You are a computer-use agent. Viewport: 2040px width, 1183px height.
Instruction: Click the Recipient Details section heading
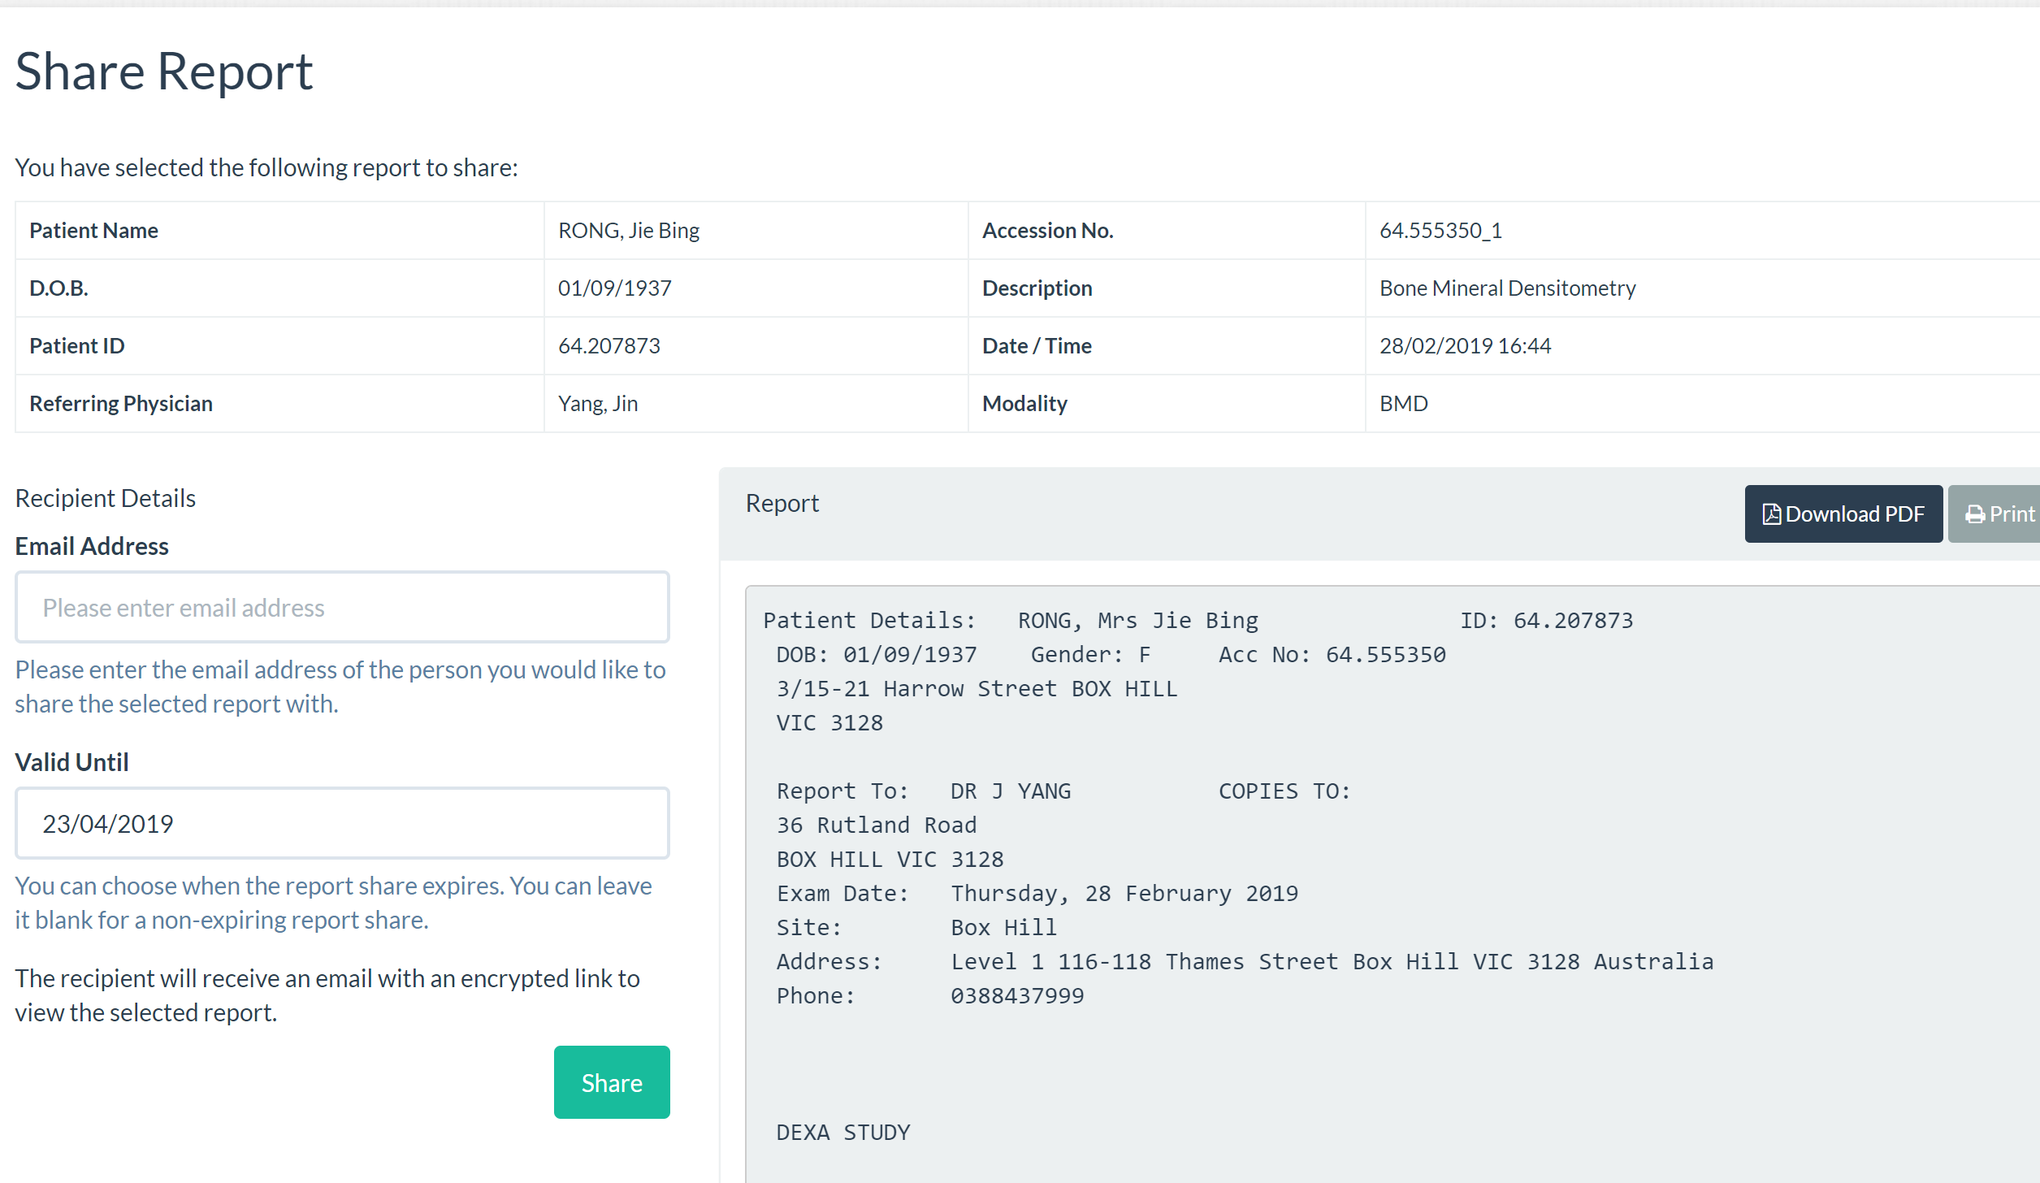pos(106,498)
